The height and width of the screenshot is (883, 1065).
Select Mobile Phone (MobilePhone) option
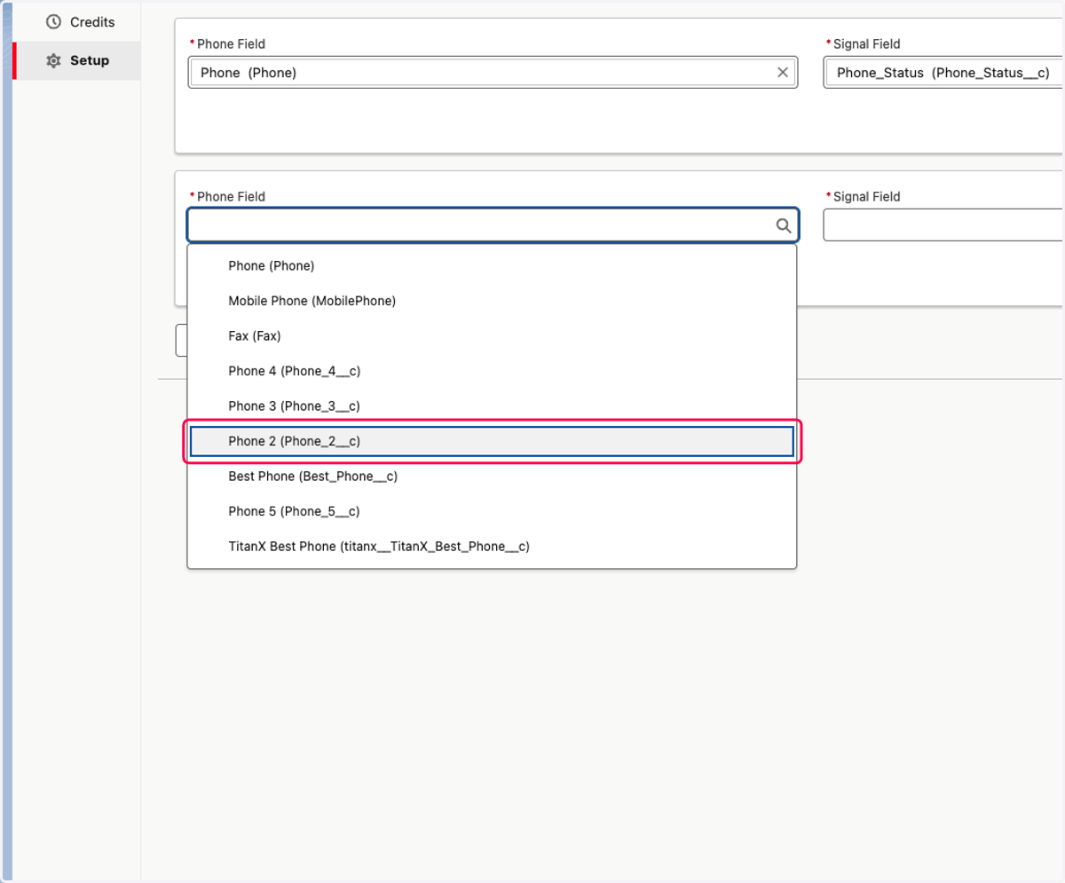pos(492,301)
